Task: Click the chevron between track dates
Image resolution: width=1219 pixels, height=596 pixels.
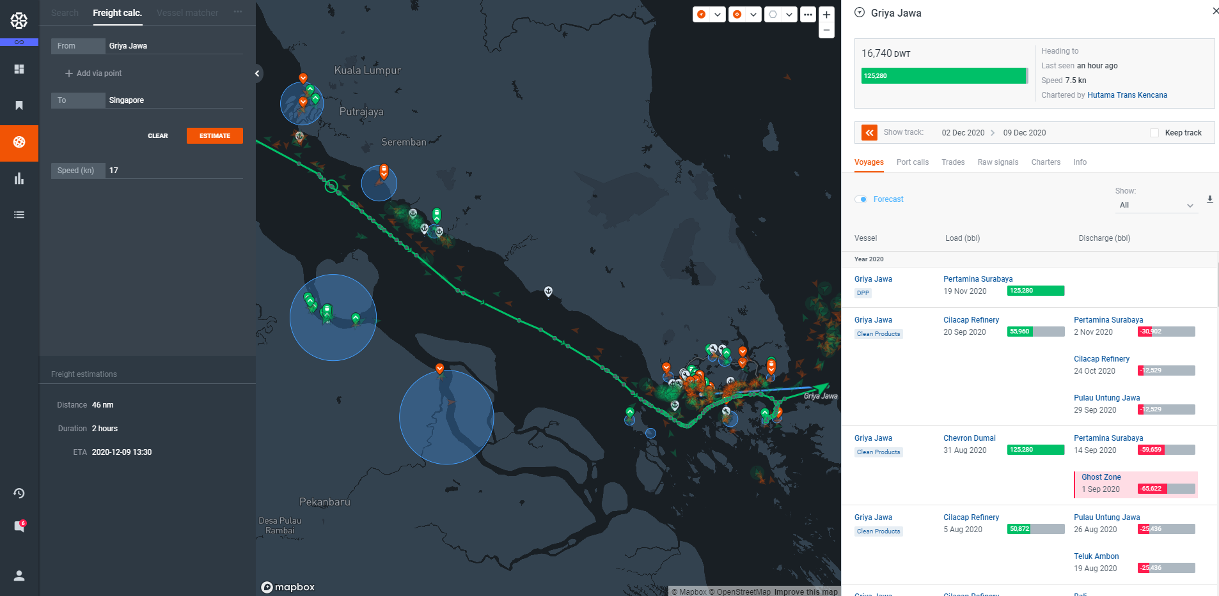Action: [x=993, y=133]
